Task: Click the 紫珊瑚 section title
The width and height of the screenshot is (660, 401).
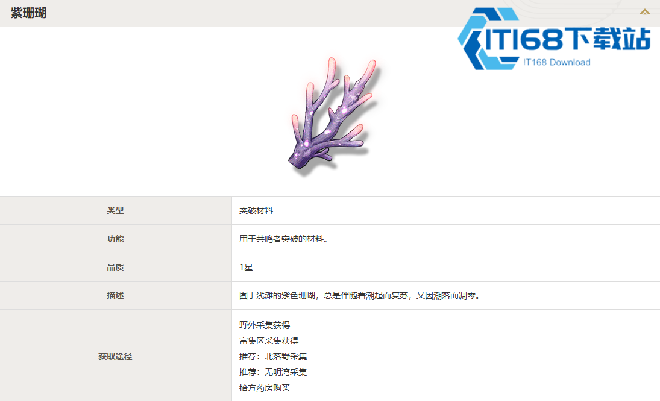Action: 28,13
